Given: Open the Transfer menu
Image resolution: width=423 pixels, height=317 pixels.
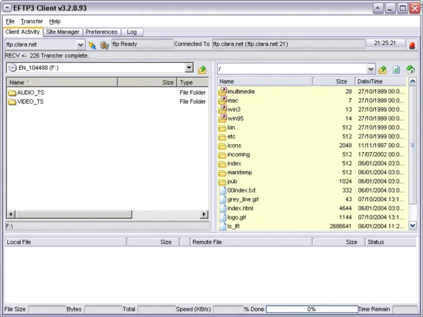Looking at the screenshot, I should [x=32, y=21].
